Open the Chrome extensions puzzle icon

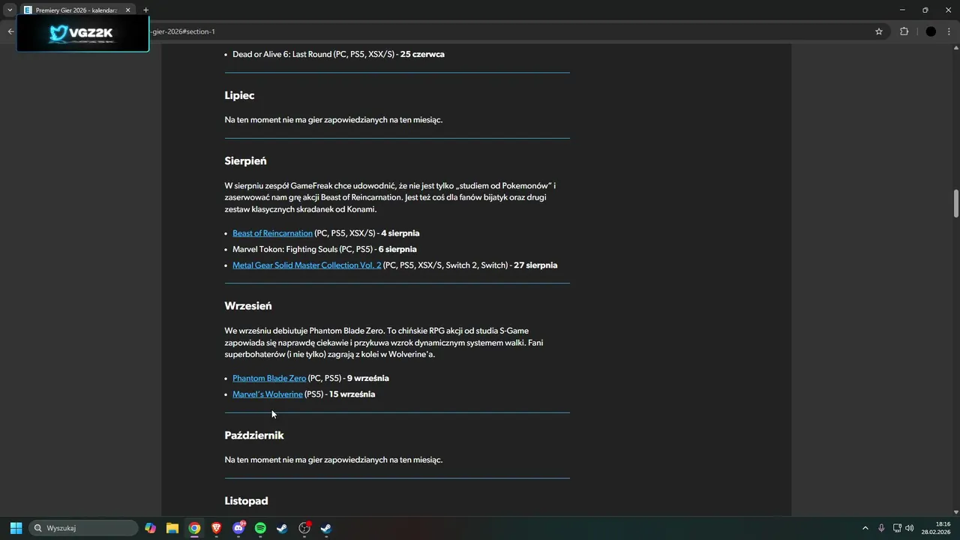tap(904, 31)
